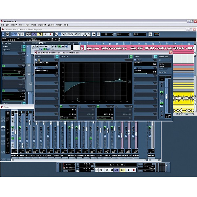Select the Zoom magnifier tool
197x197 pixels.
click(73, 34)
